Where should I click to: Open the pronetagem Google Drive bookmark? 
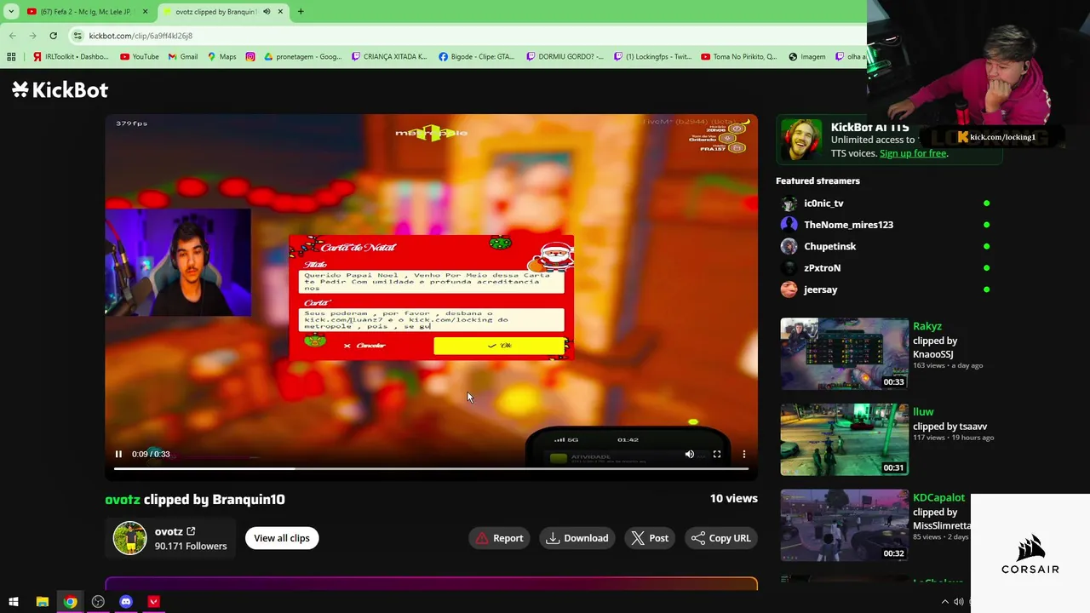tap(302, 57)
